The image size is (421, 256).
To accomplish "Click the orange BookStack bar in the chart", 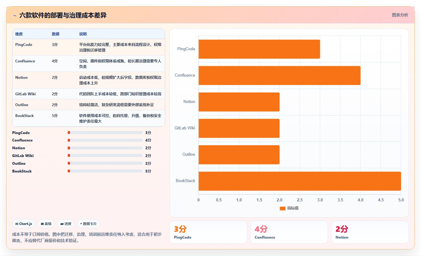I will tap(300, 181).
